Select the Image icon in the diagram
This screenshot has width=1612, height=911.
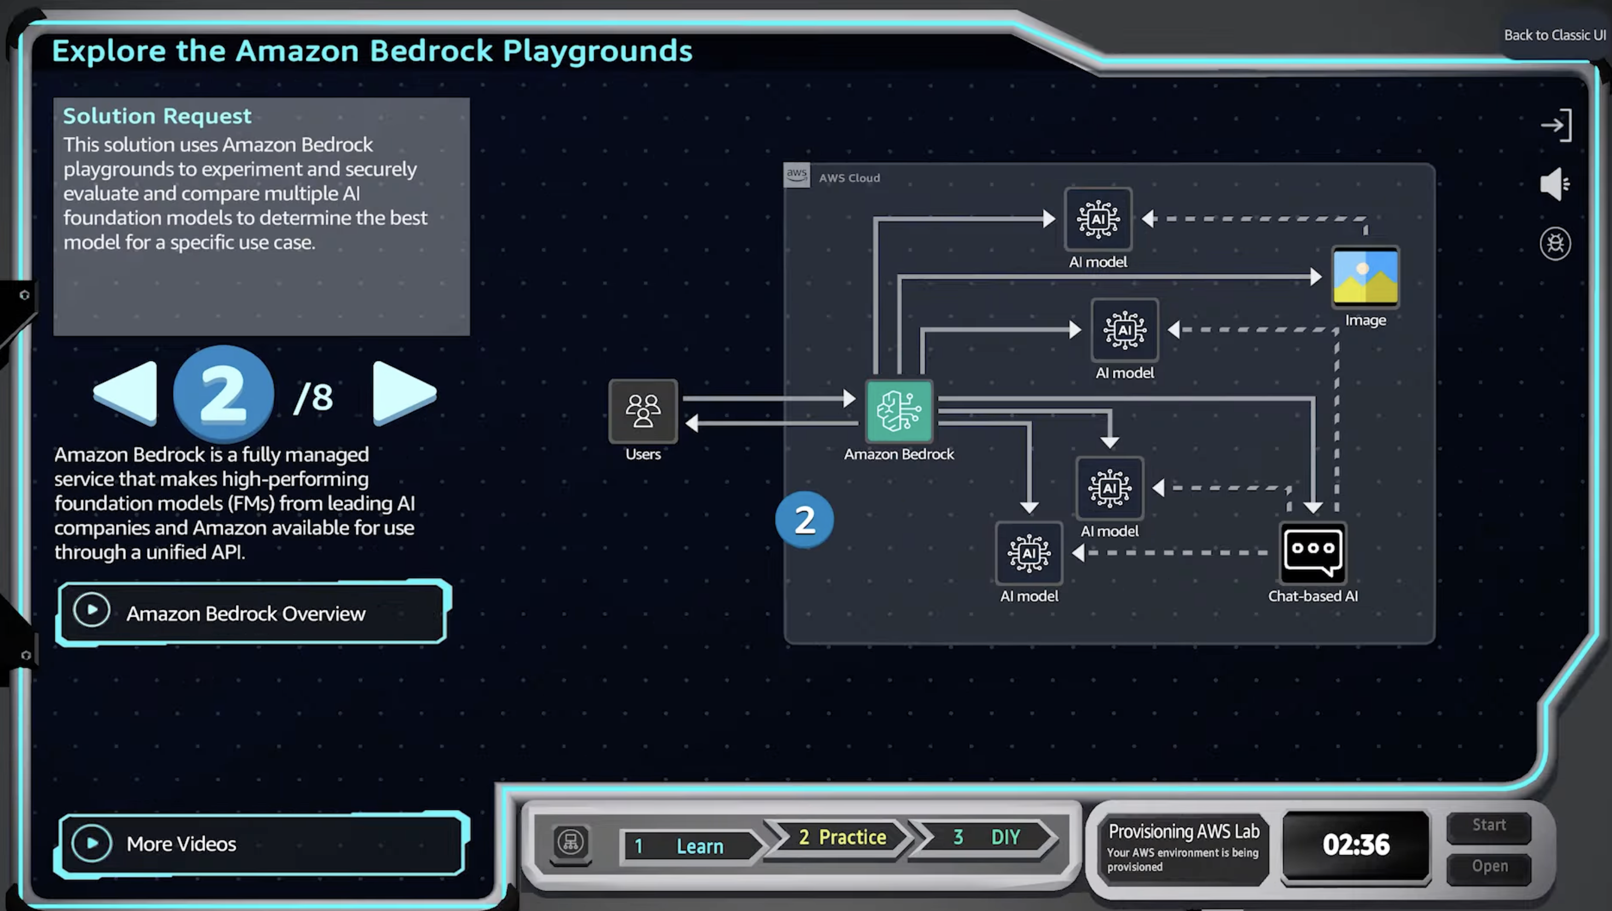pyautogui.click(x=1365, y=277)
